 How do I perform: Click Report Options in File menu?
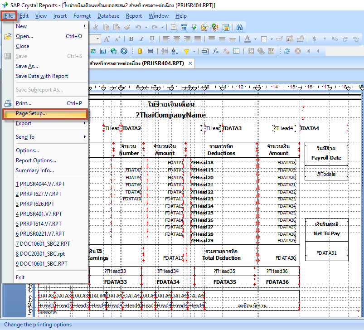point(36,160)
